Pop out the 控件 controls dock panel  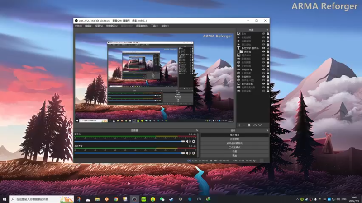pyautogui.click(x=267, y=130)
